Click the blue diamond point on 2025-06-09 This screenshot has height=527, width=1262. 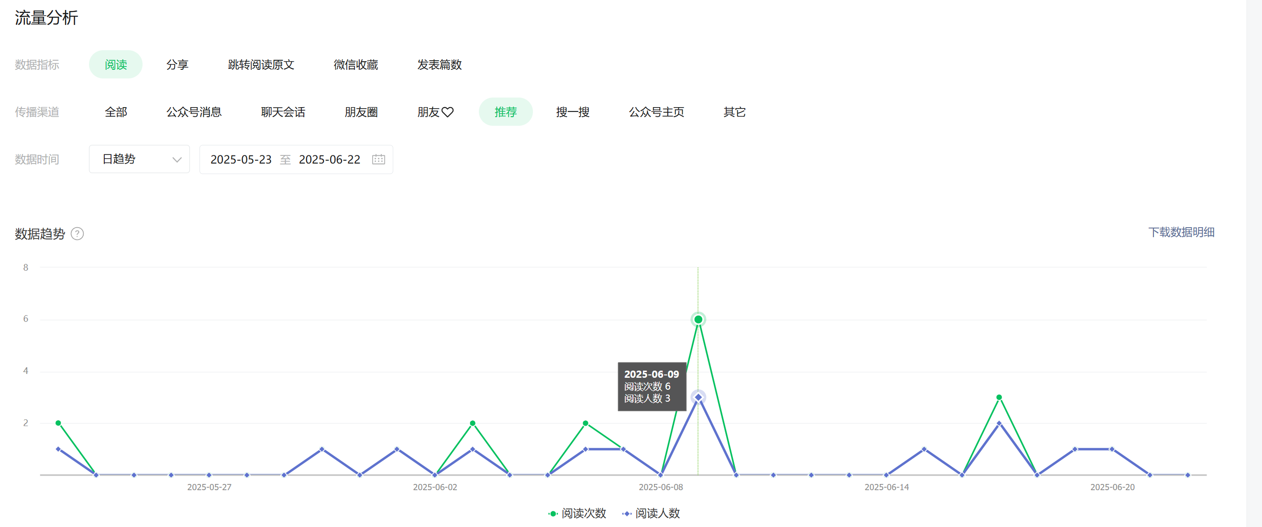tap(697, 397)
